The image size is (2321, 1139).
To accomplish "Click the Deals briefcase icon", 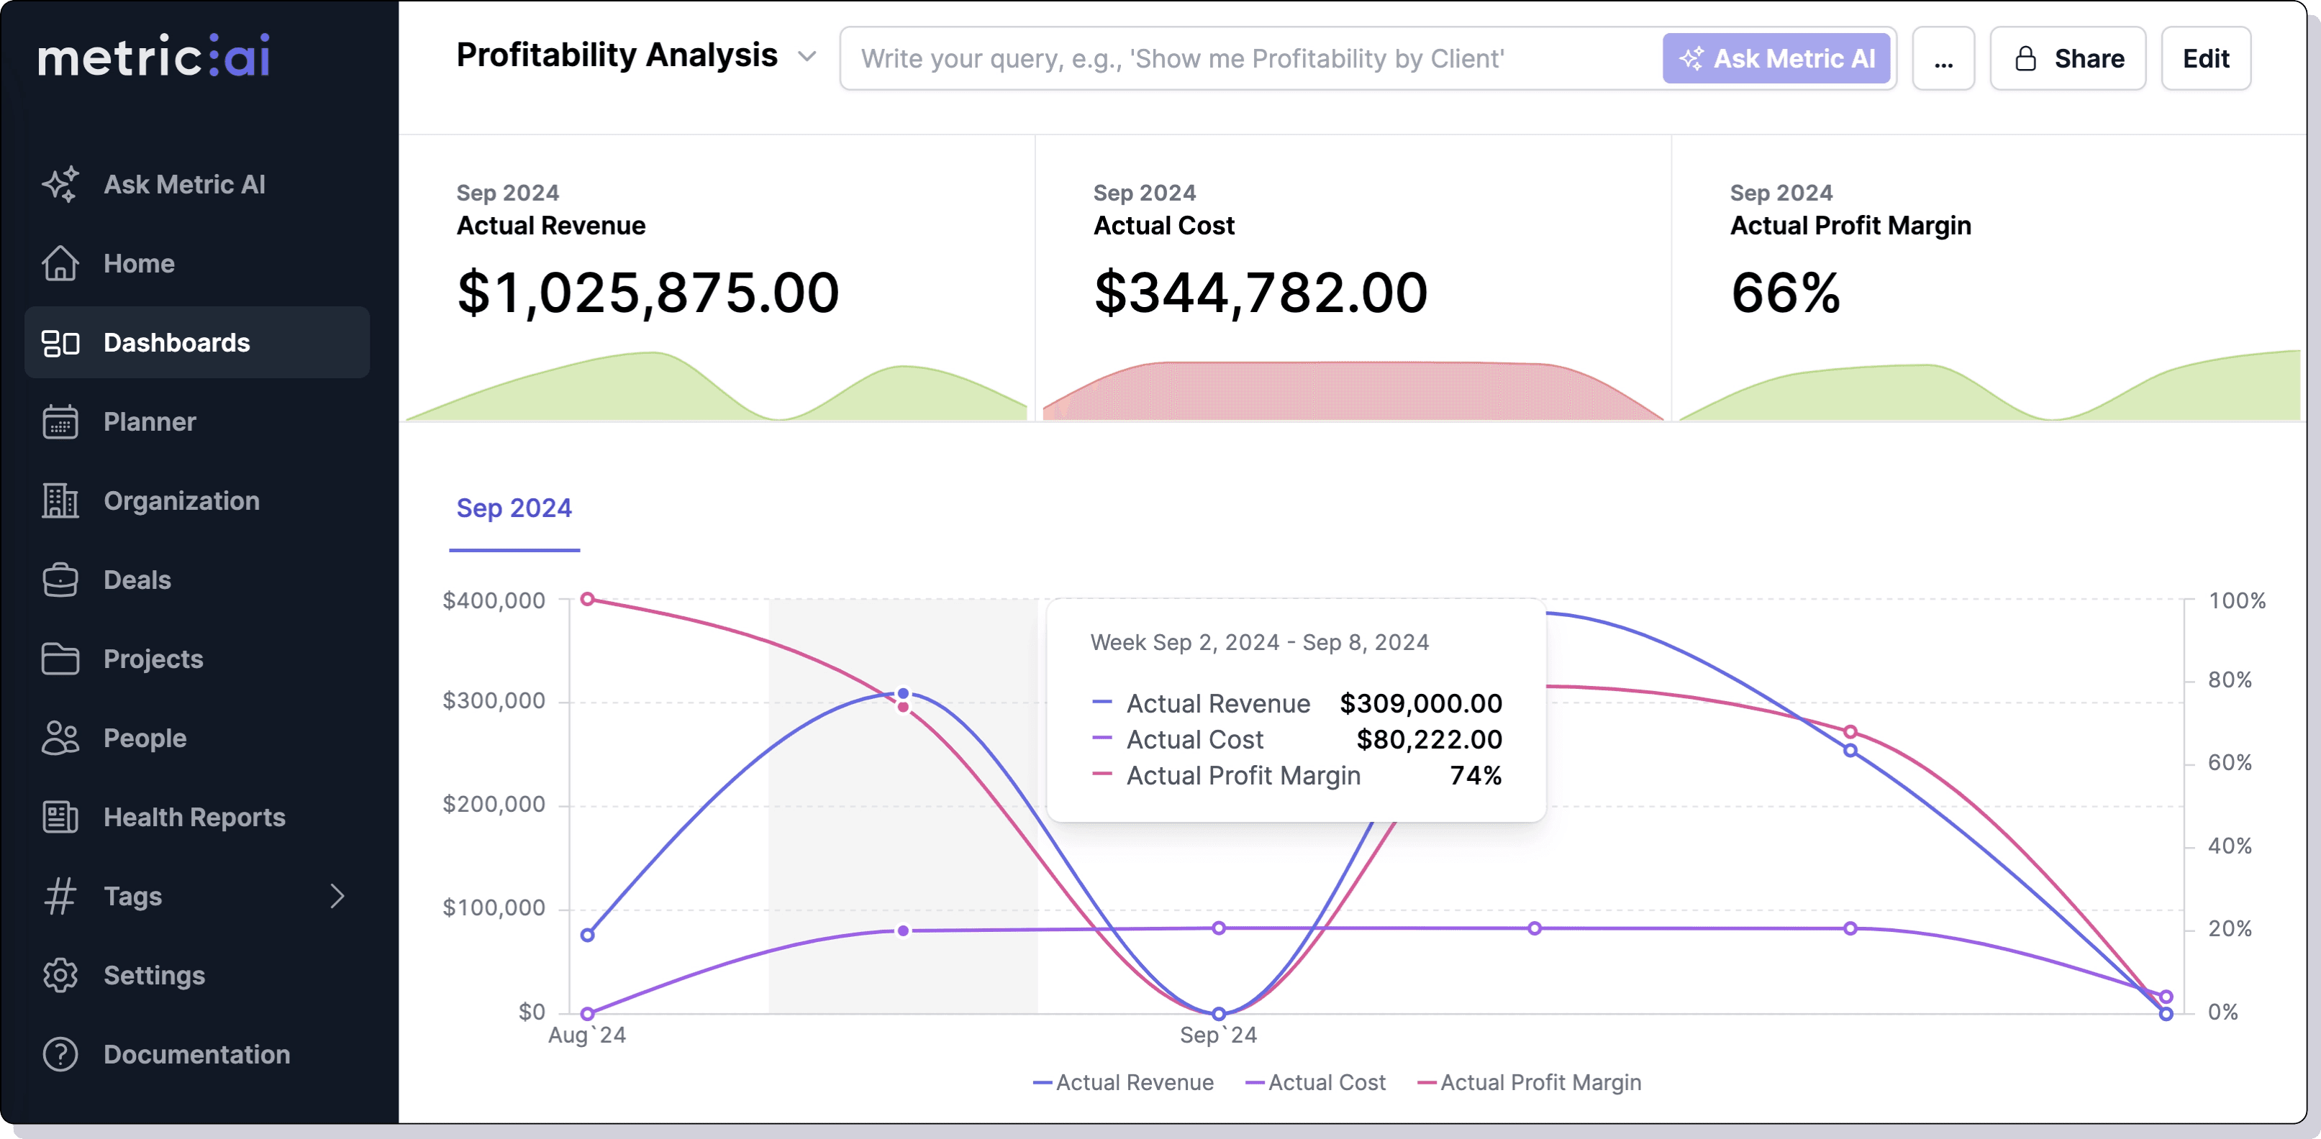I will tap(60, 580).
